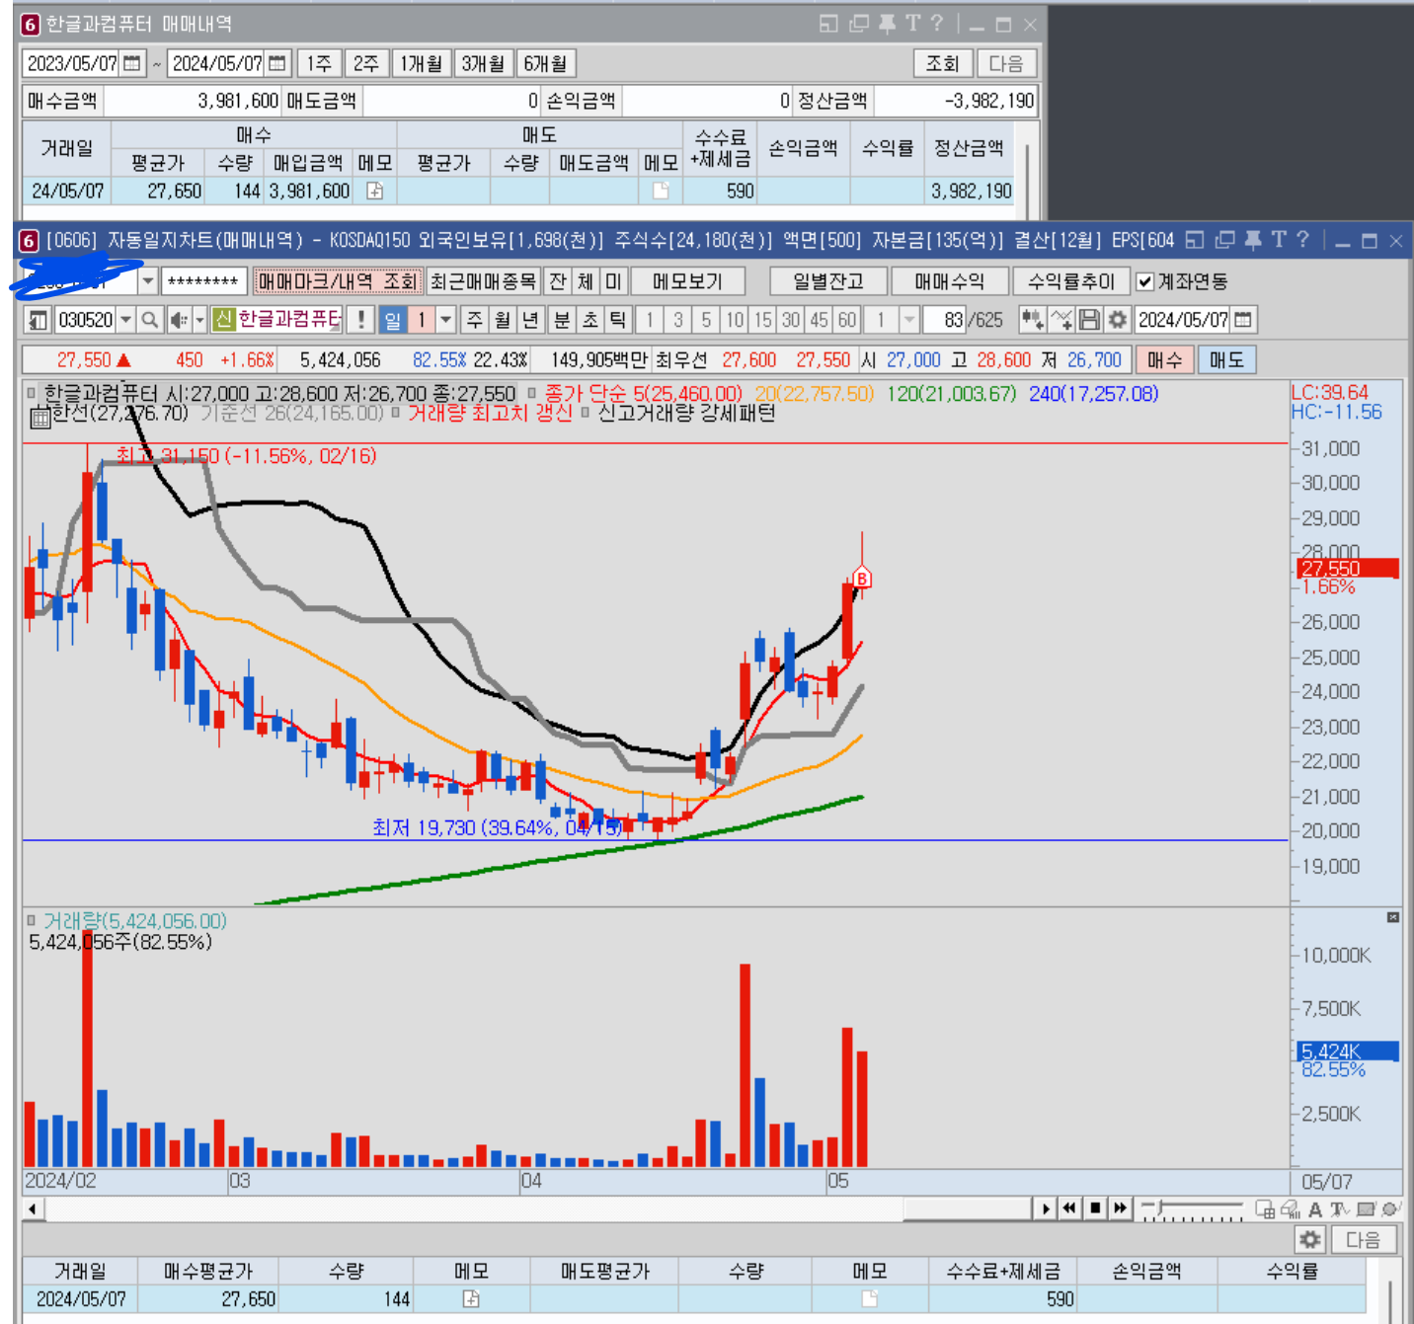Open start date calendar in 매매내역 window

tap(131, 63)
